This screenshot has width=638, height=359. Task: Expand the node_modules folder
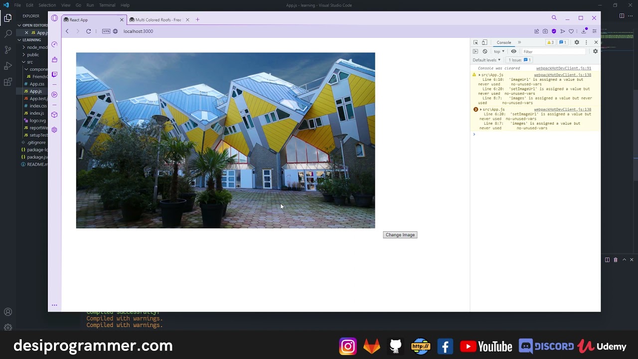tap(35, 47)
